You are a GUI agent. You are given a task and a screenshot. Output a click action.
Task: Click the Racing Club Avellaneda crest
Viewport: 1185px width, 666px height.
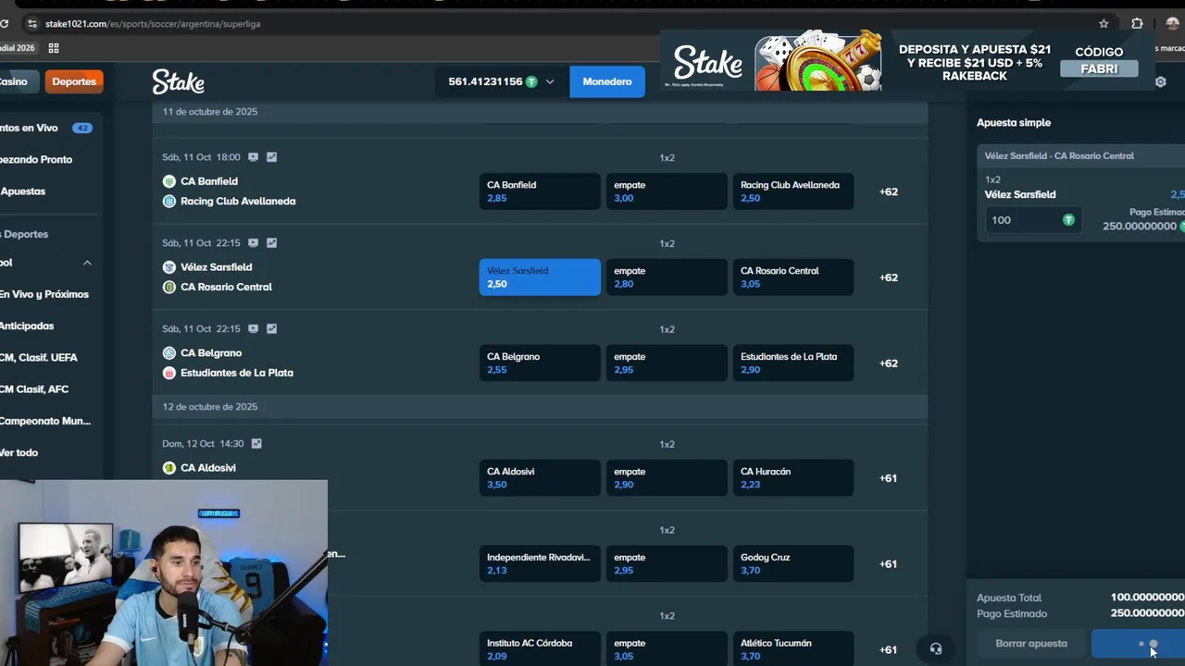(x=168, y=201)
